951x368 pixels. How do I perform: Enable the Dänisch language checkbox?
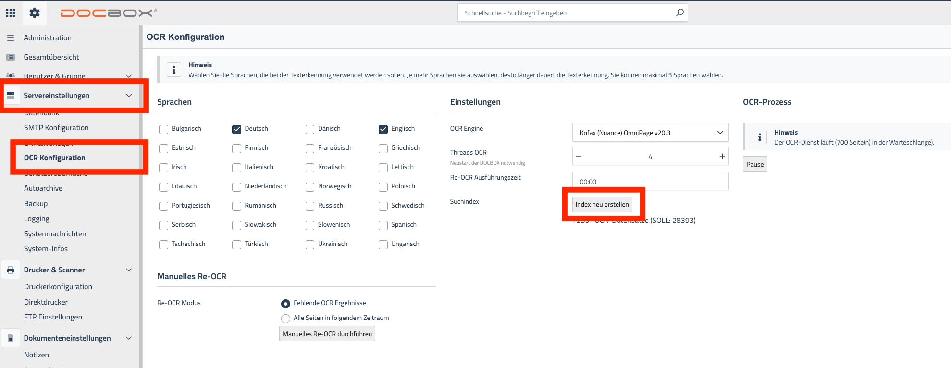click(310, 129)
